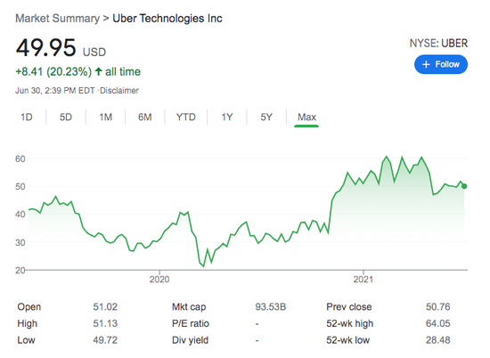490x358 pixels.
Task: Click the 52-wk high value 64.05
Action: (438, 323)
